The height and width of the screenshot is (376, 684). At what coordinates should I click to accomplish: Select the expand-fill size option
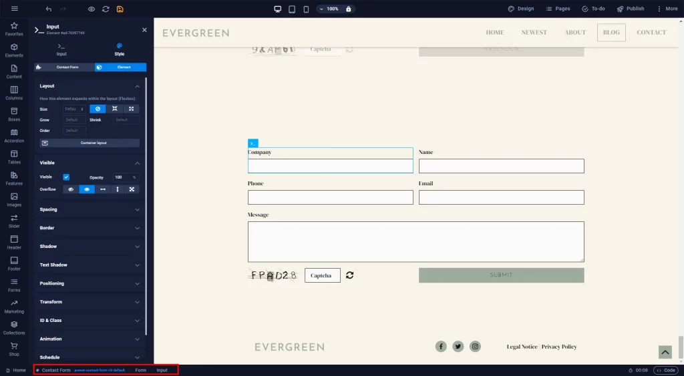pos(132,109)
